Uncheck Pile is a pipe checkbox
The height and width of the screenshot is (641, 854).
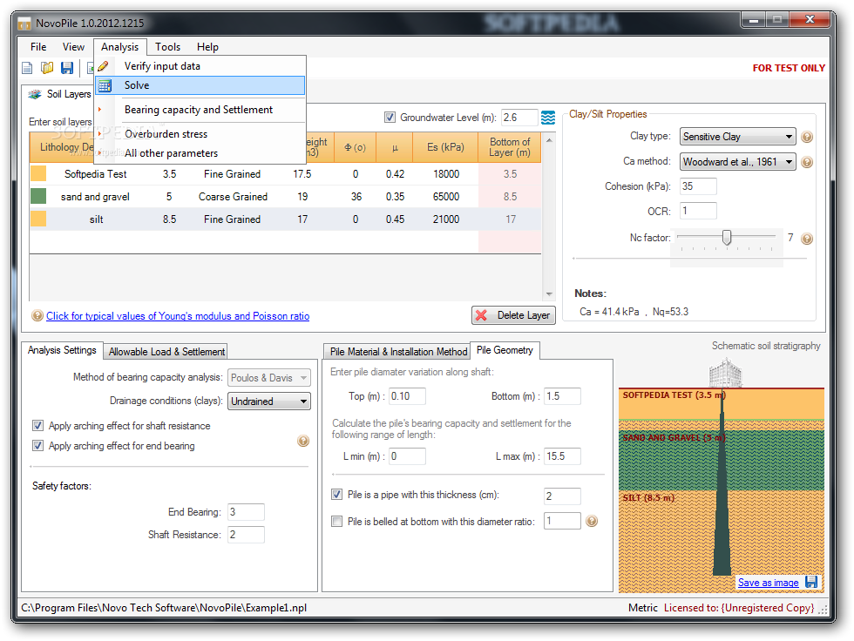tap(336, 494)
